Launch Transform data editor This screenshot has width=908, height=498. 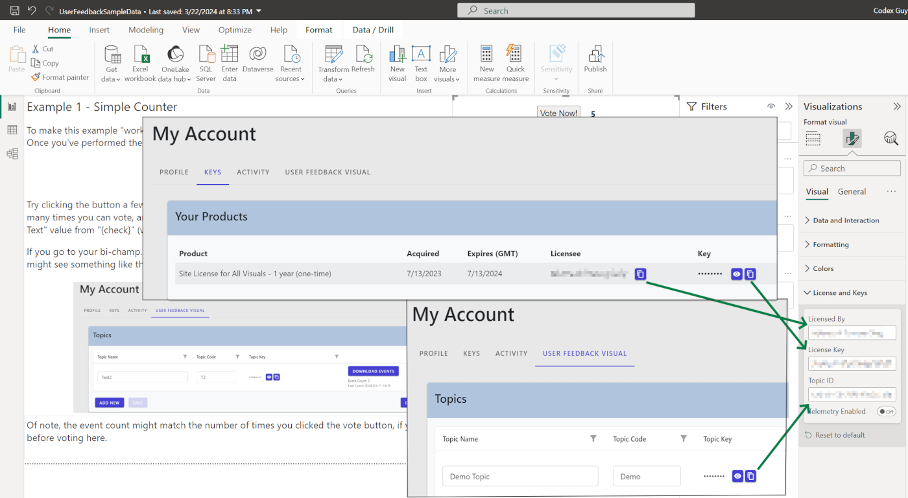(333, 64)
